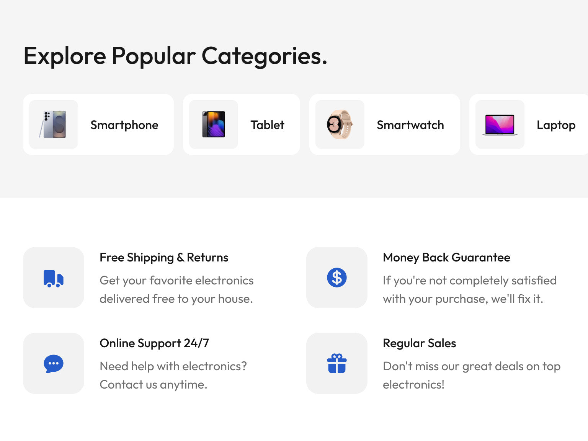Click the delivery truck icon
This screenshot has height=441, width=588.
tap(54, 278)
